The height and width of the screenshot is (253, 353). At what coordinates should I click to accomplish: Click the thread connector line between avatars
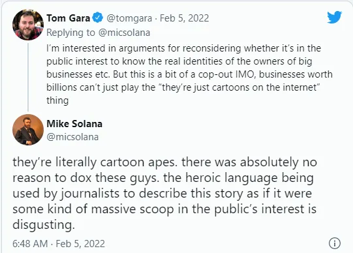click(x=28, y=77)
